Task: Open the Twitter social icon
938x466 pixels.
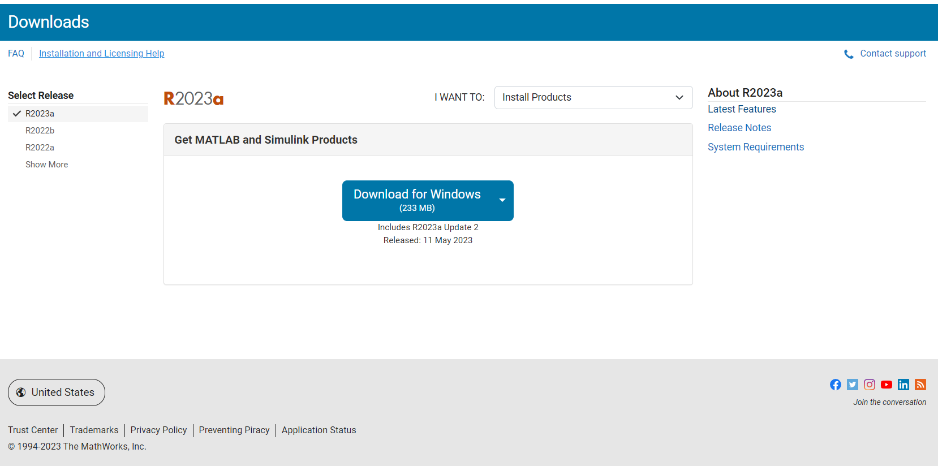Action: [x=853, y=385]
